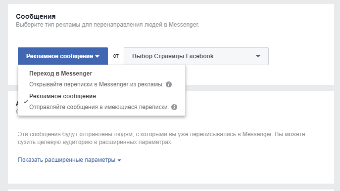The image size is (340, 191).
Task: Click the "Сообщения" section heading
Action: point(36,16)
